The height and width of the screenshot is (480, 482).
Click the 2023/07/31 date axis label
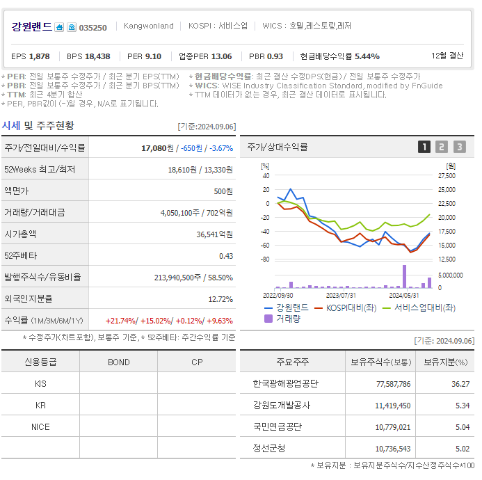[341, 296]
